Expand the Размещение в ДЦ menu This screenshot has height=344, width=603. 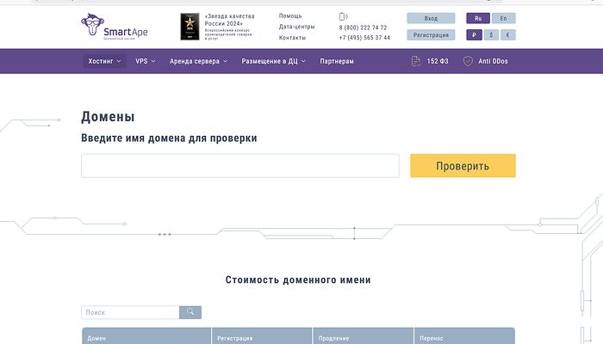point(273,61)
